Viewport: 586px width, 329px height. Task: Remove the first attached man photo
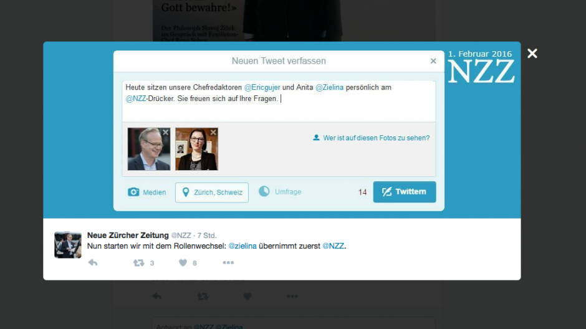tap(166, 132)
